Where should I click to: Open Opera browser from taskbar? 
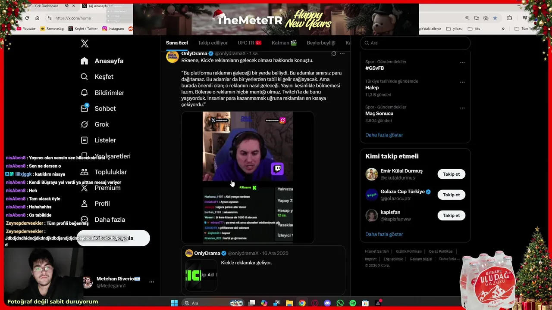315,303
